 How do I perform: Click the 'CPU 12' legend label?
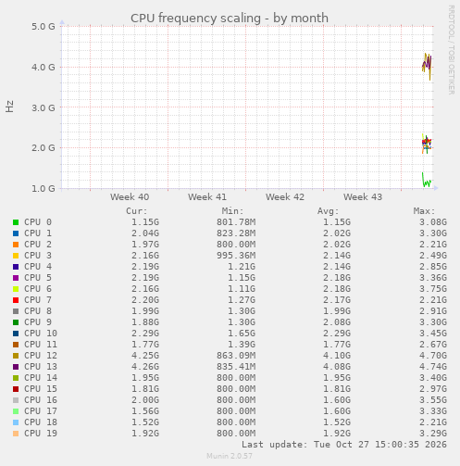41,356
